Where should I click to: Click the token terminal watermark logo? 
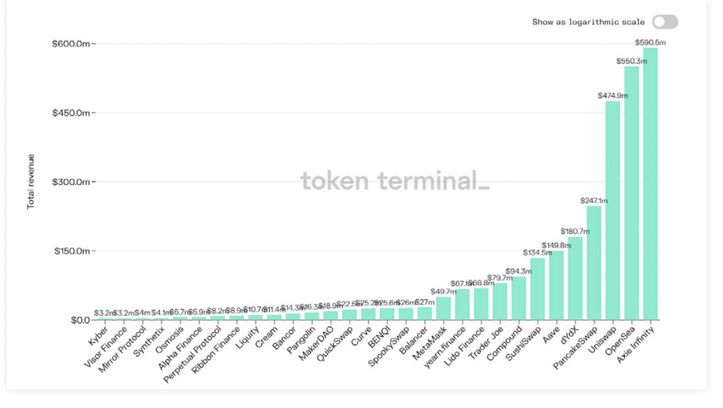395,181
